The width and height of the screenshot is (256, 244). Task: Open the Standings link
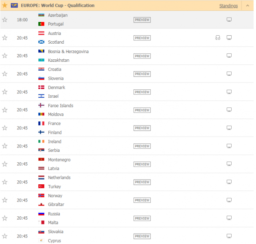point(228,6)
